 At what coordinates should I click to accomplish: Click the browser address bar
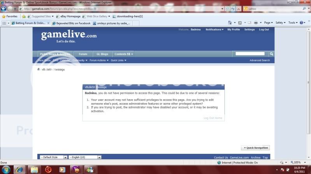click(x=120, y=9)
